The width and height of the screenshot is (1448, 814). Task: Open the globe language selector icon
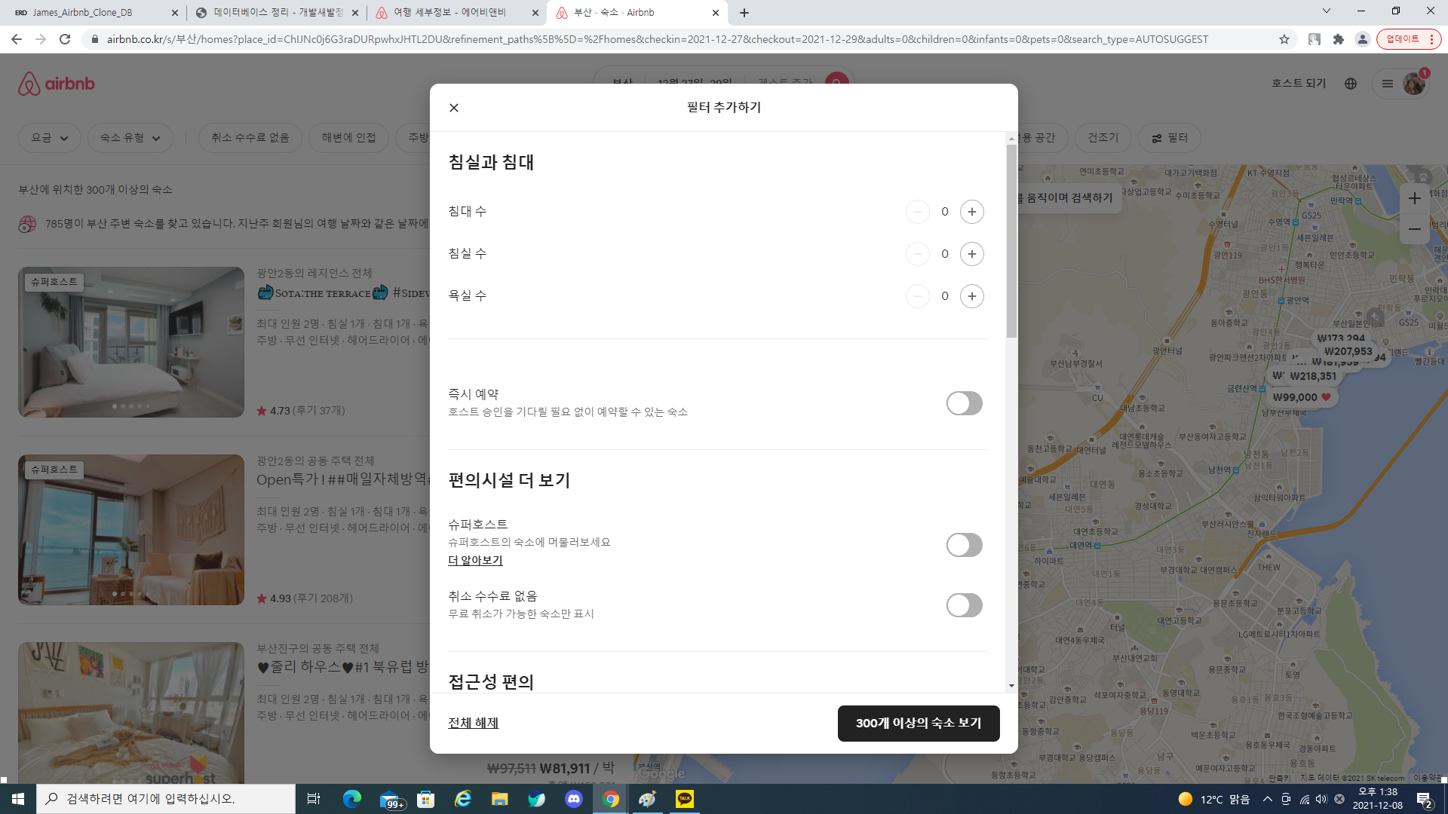(x=1350, y=84)
